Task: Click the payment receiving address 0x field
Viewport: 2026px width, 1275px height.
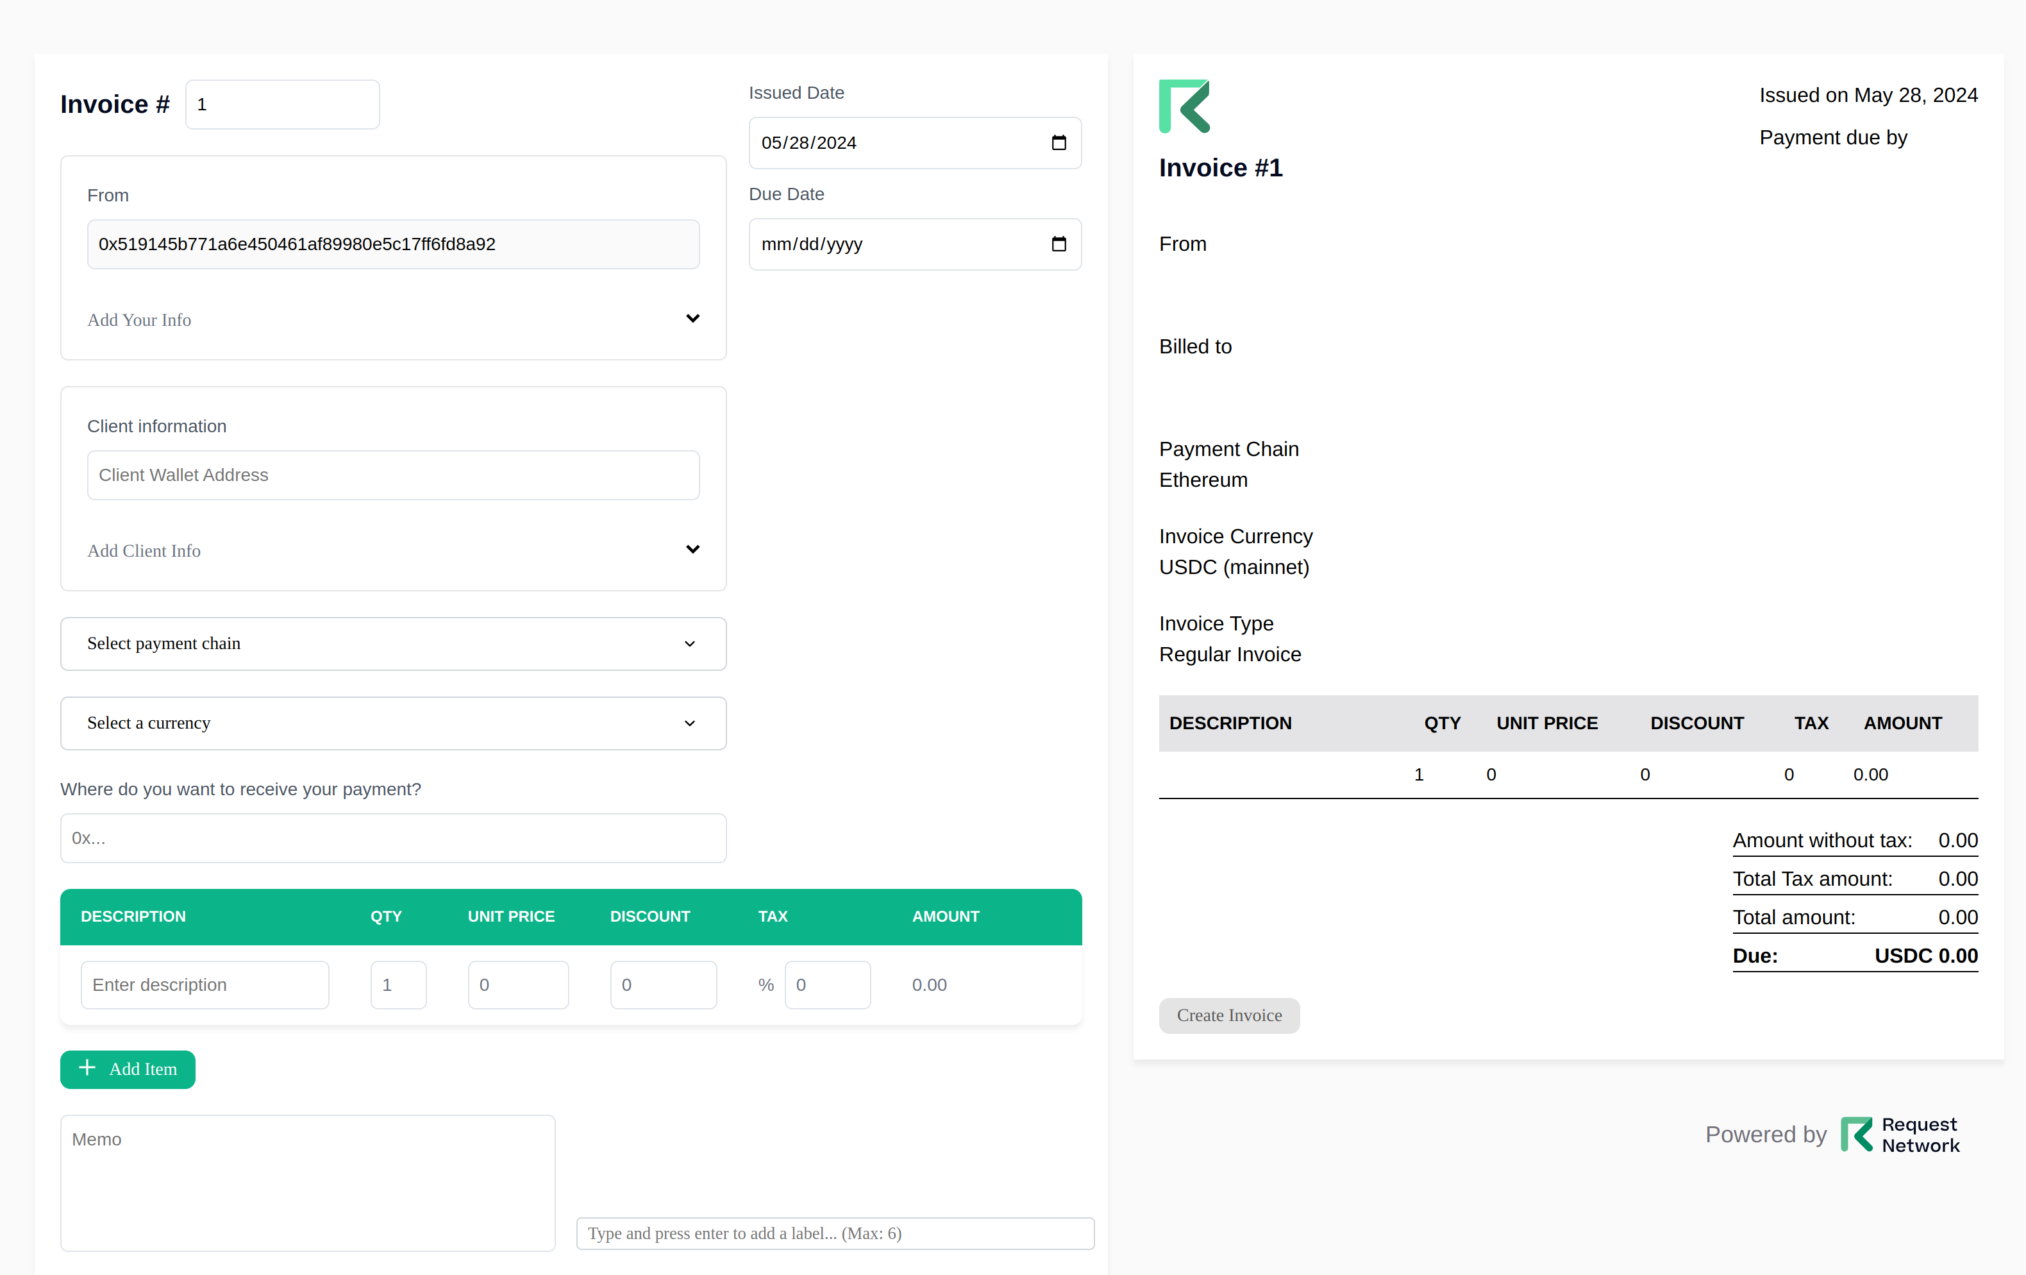Action: tap(393, 838)
